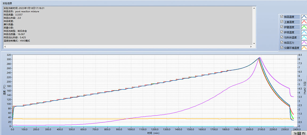Screen dimensions: 307x135
Task: Open the blue 样品温度 line style swatch
Action: pos(304,17)
